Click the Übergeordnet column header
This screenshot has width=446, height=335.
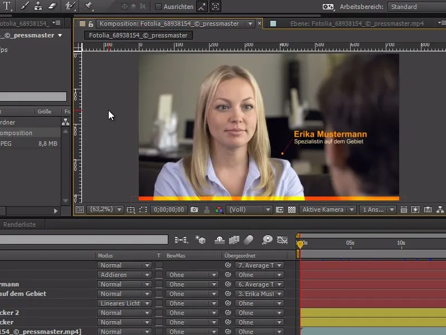pyautogui.click(x=240, y=256)
